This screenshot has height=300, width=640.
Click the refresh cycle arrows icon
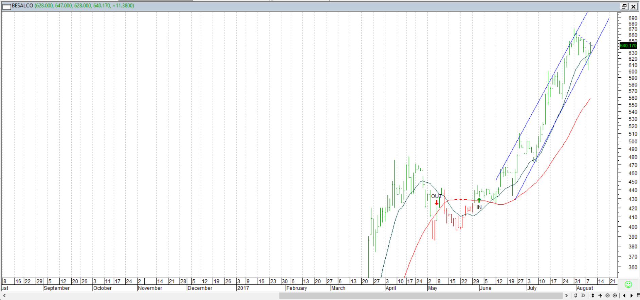point(576,296)
